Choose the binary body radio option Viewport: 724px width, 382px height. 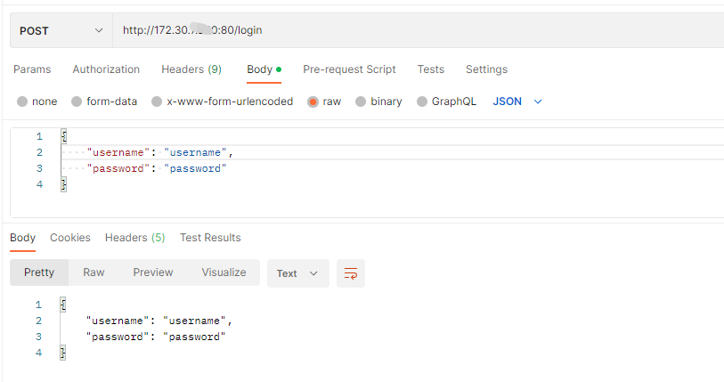coord(361,102)
